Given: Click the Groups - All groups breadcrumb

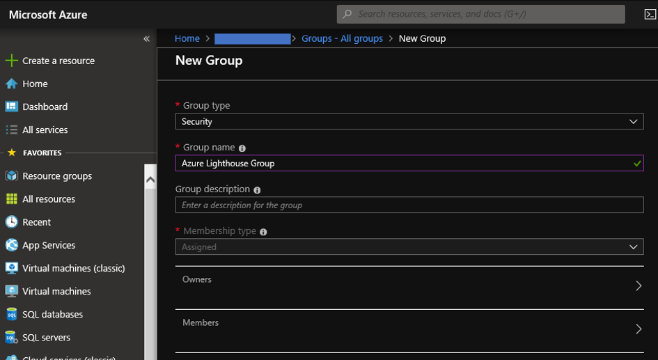Looking at the screenshot, I should 342,38.
